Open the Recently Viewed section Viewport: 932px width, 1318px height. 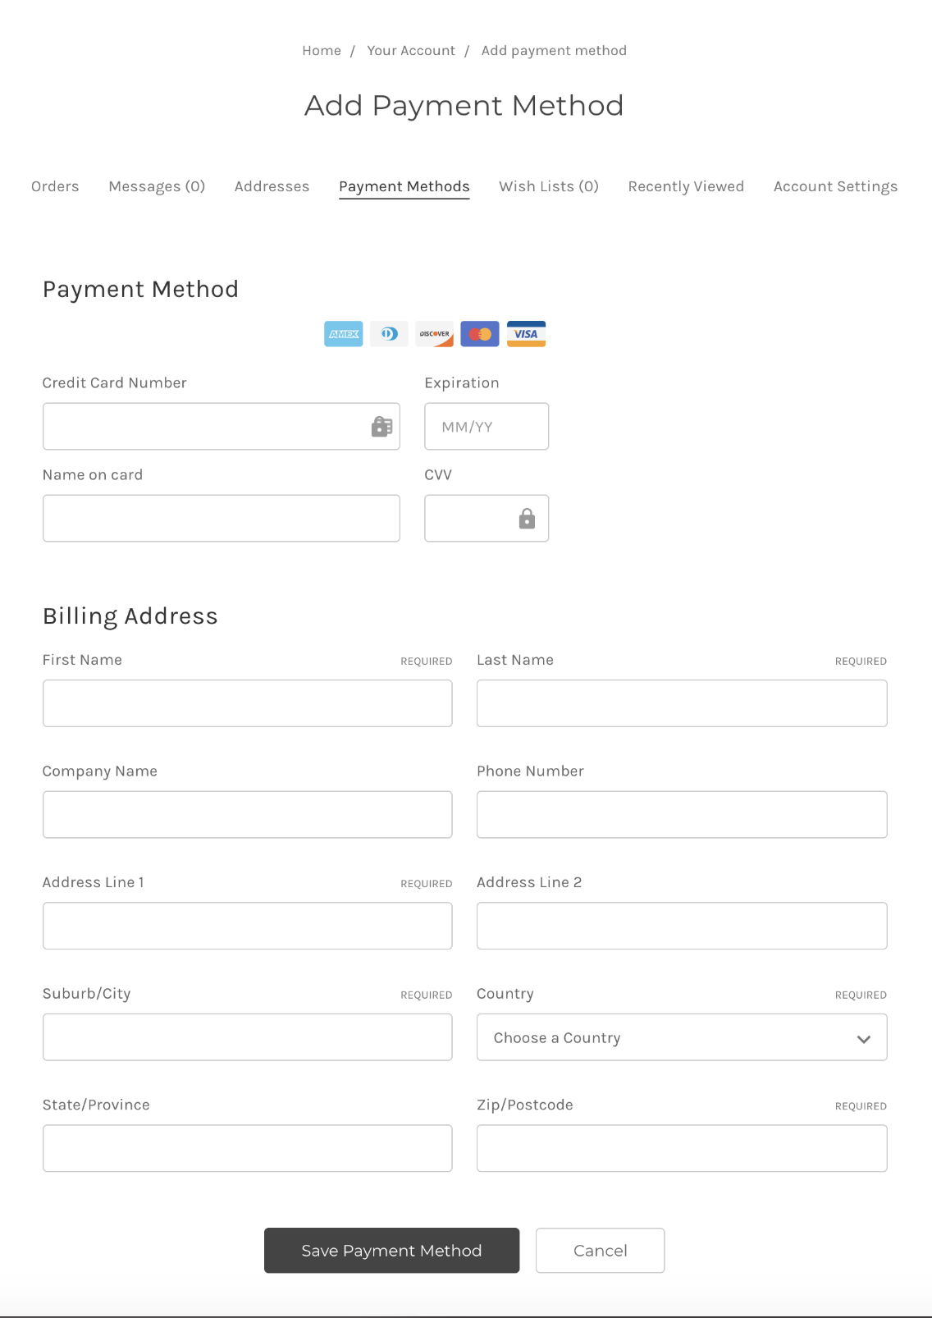686,186
